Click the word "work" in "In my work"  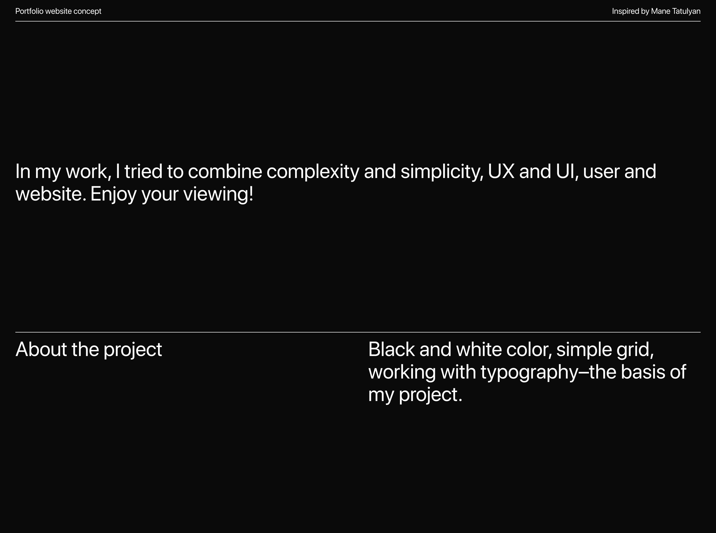coord(86,171)
